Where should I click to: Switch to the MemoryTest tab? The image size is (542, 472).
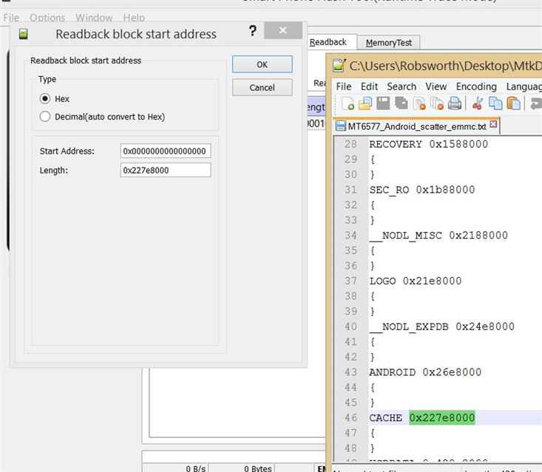(389, 43)
